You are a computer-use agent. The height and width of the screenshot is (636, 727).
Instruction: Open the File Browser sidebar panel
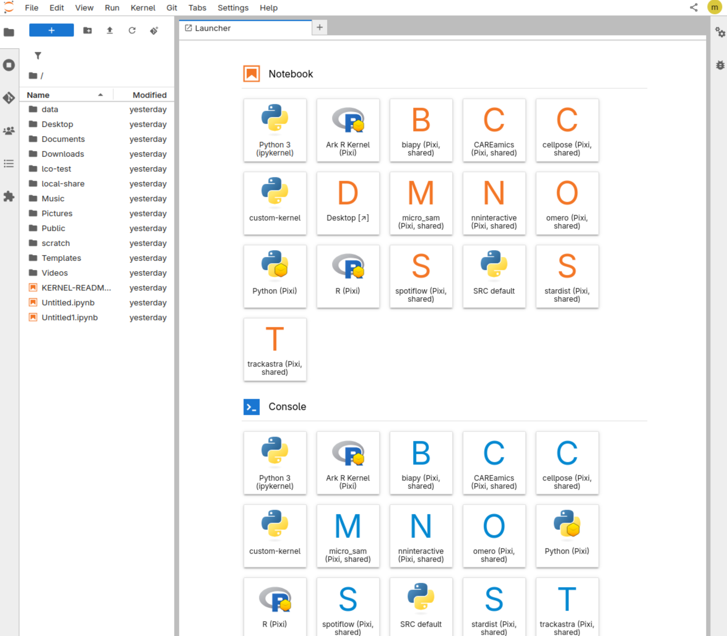tap(9, 32)
